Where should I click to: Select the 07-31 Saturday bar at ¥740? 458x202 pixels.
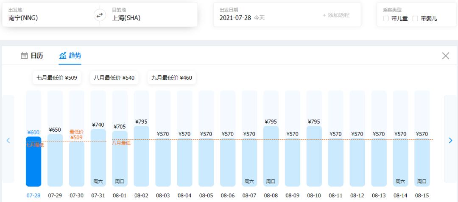98,158
